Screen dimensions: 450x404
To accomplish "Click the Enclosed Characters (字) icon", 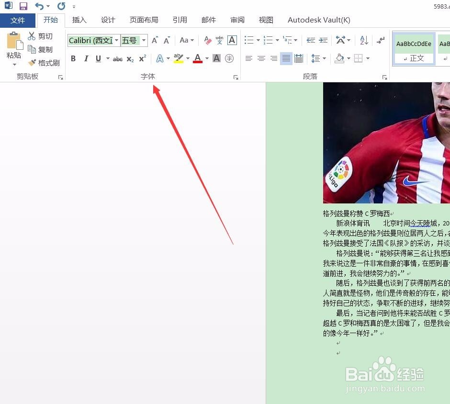I will [229, 58].
